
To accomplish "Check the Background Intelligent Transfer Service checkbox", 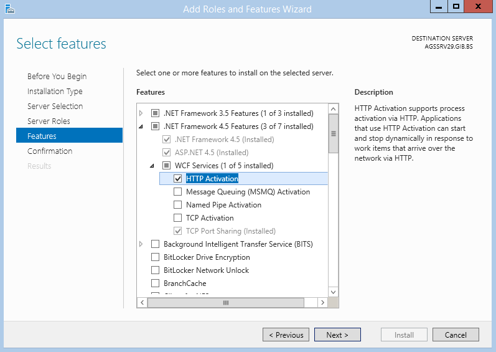I will (155, 244).
